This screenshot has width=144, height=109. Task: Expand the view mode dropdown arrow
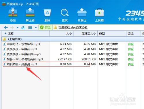(x=36, y=28)
